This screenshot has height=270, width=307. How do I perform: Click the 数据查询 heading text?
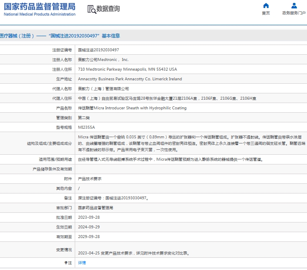108,9
